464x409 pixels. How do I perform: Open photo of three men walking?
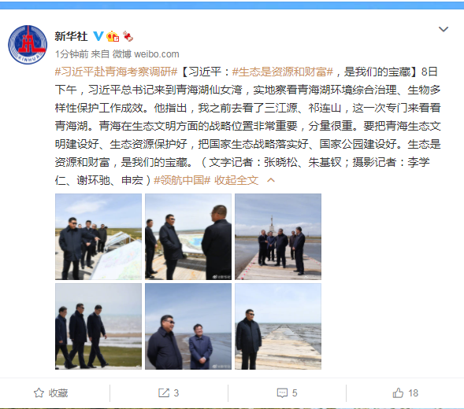(x=98, y=326)
